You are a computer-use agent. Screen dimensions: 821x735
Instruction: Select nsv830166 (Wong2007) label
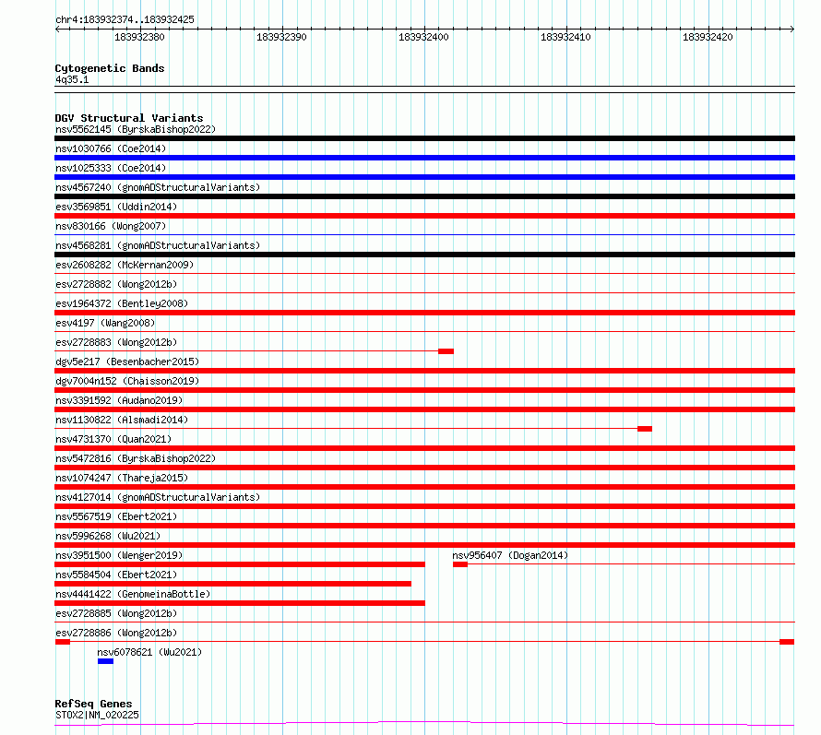click(x=111, y=226)
